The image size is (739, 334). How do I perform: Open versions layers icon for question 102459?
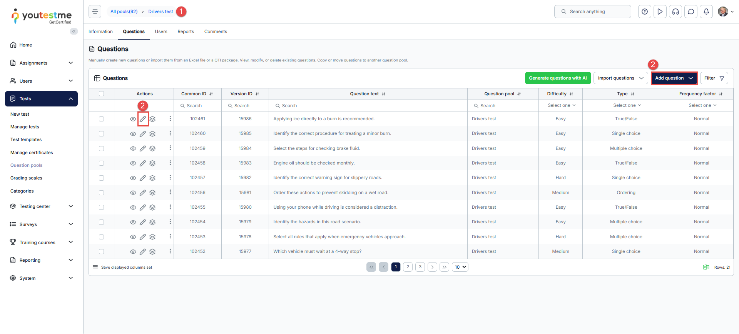152,148
